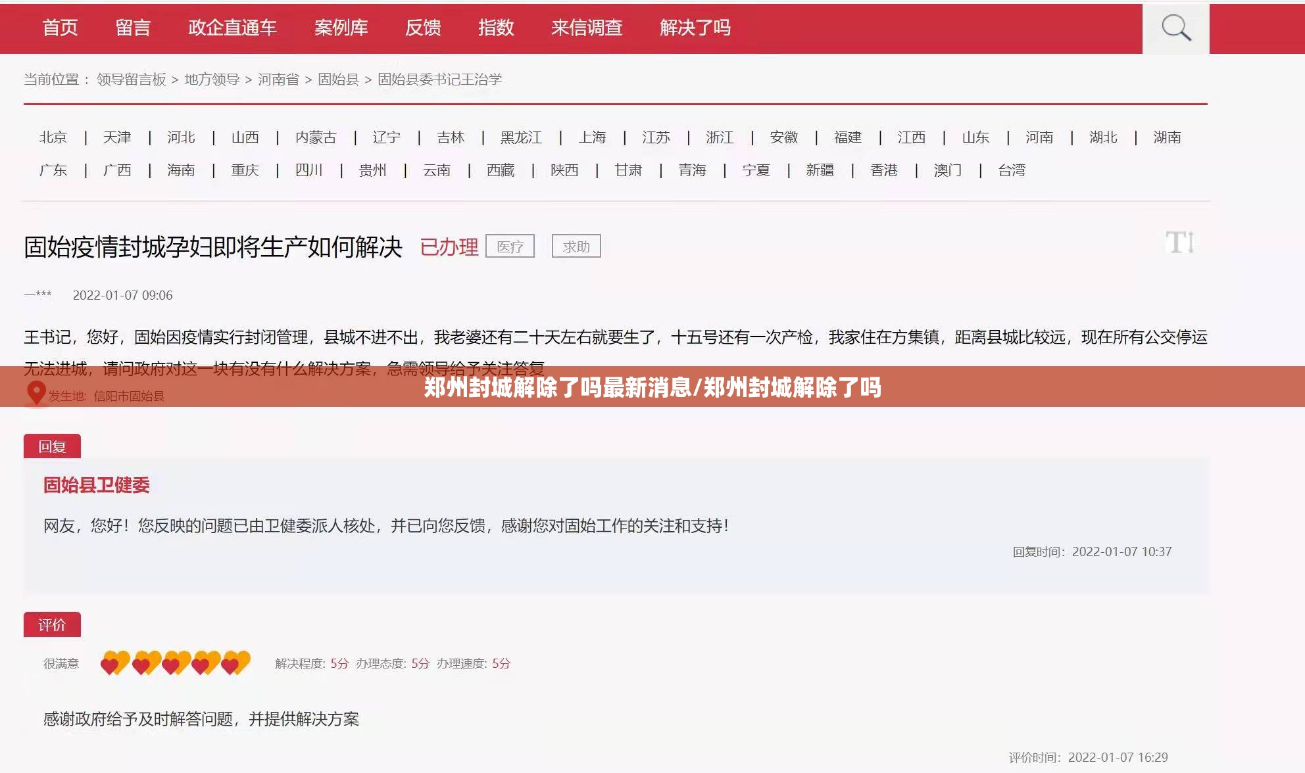
Task: Select the 安徽 province link
Action: 784,137
